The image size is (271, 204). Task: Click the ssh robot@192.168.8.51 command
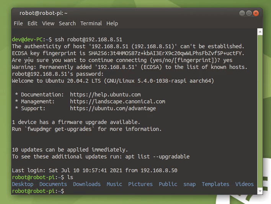[x=88, y=39]
